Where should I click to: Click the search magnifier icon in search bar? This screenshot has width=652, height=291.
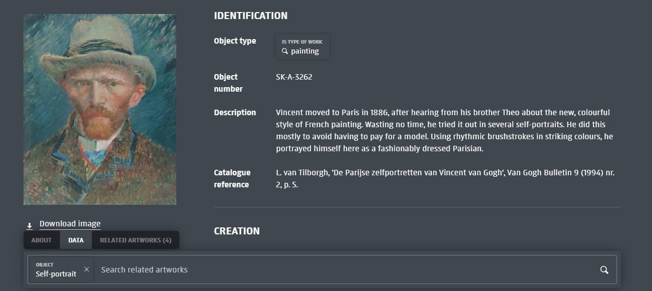click(604, 270)
